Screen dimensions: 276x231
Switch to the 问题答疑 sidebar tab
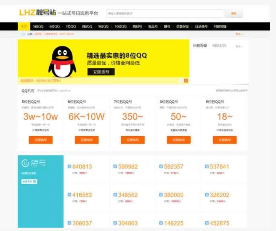point(200,45)
